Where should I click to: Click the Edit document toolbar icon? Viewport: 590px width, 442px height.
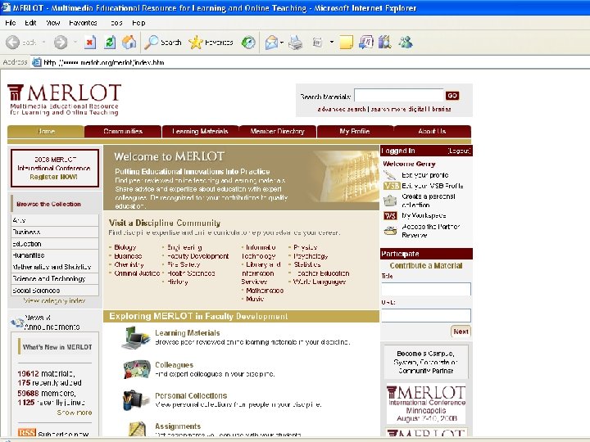(317, 43)
